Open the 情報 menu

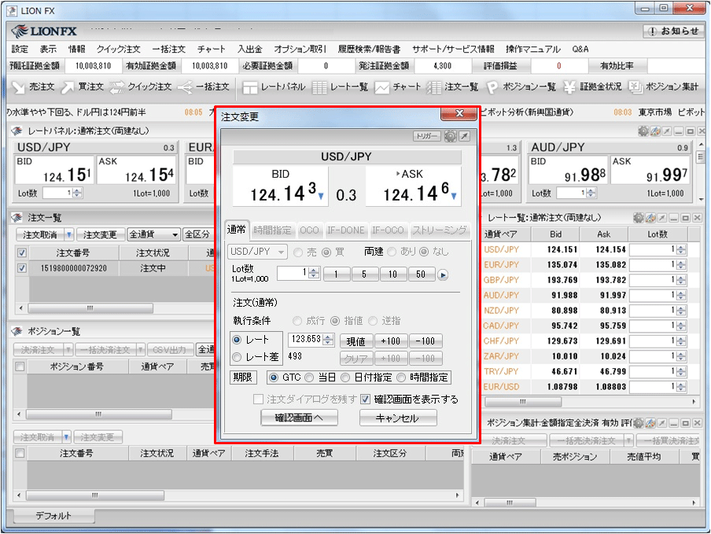tap(76, 49)
